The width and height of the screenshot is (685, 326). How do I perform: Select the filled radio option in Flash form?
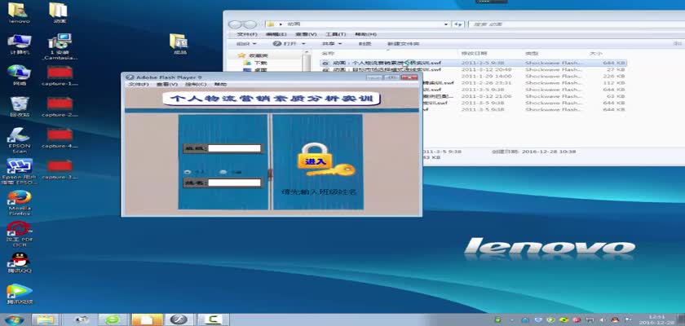tap(188, 172)
